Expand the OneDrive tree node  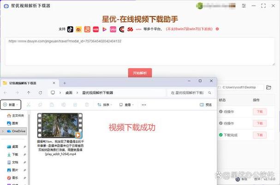click(x=3, y=131)
